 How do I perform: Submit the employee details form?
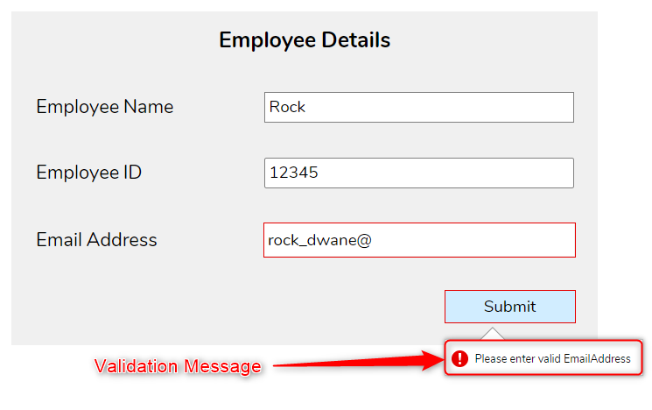pos(510,307)
